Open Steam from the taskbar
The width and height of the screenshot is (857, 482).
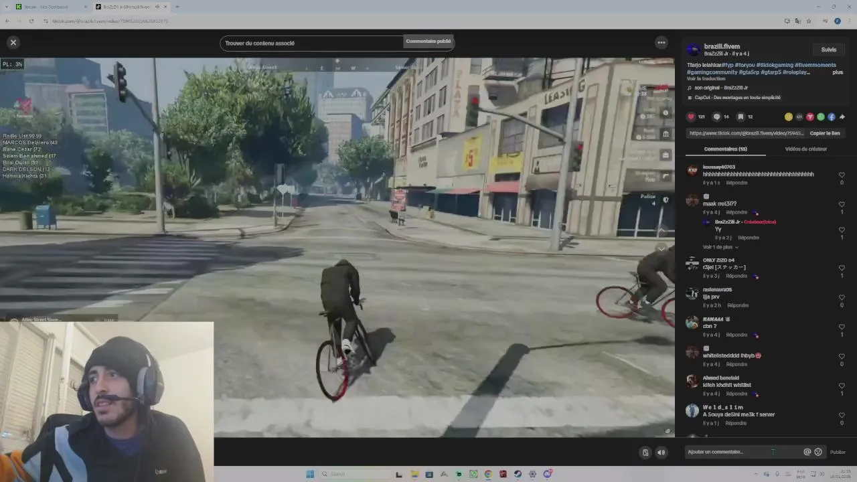[518, 474]
